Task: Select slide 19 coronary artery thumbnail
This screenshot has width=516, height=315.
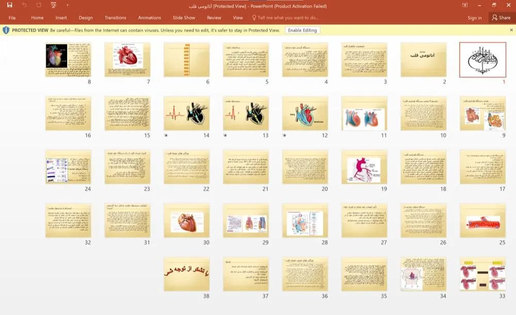Action: point(364,167)
